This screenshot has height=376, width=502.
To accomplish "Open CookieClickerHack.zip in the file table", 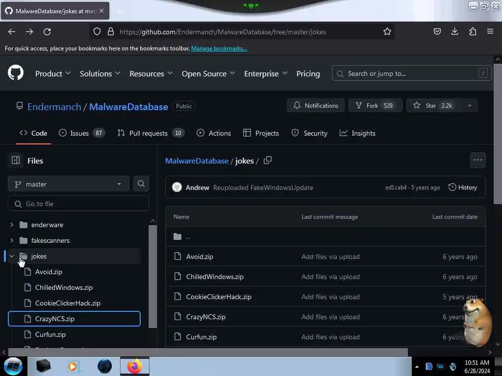I will click(x=219, y=296).
